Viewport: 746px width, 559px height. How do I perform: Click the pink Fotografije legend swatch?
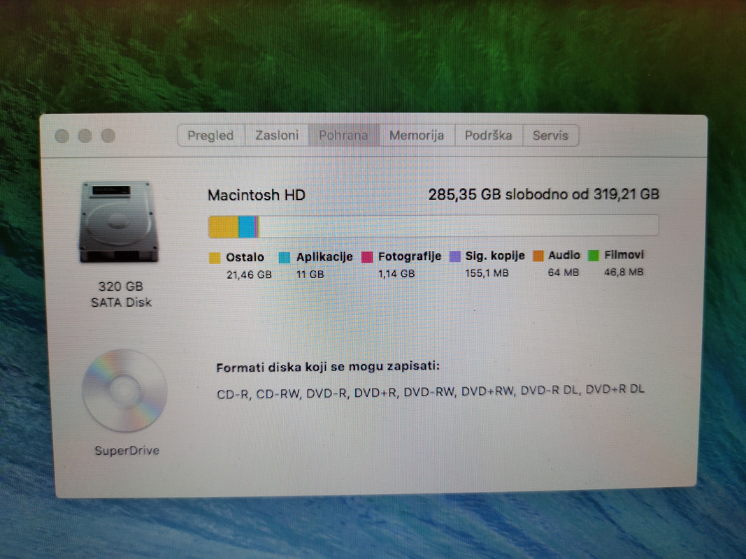click(x=367, y=257)
